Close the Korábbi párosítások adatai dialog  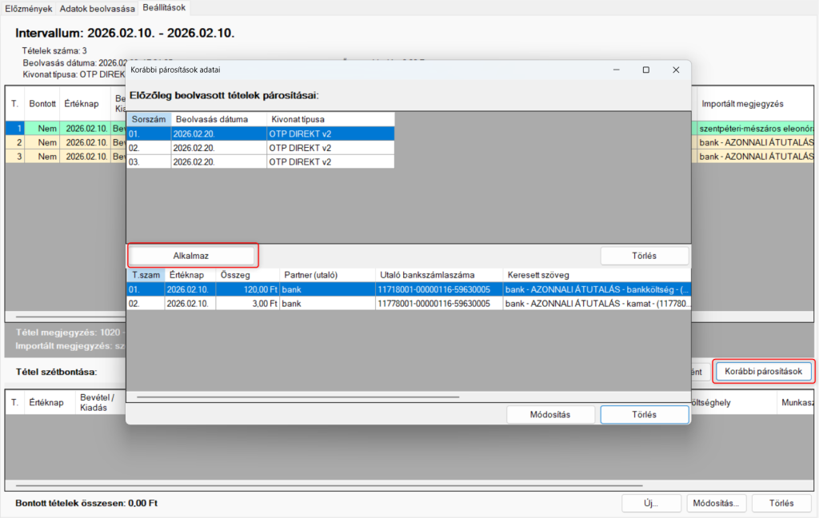(x=676, y=70)
